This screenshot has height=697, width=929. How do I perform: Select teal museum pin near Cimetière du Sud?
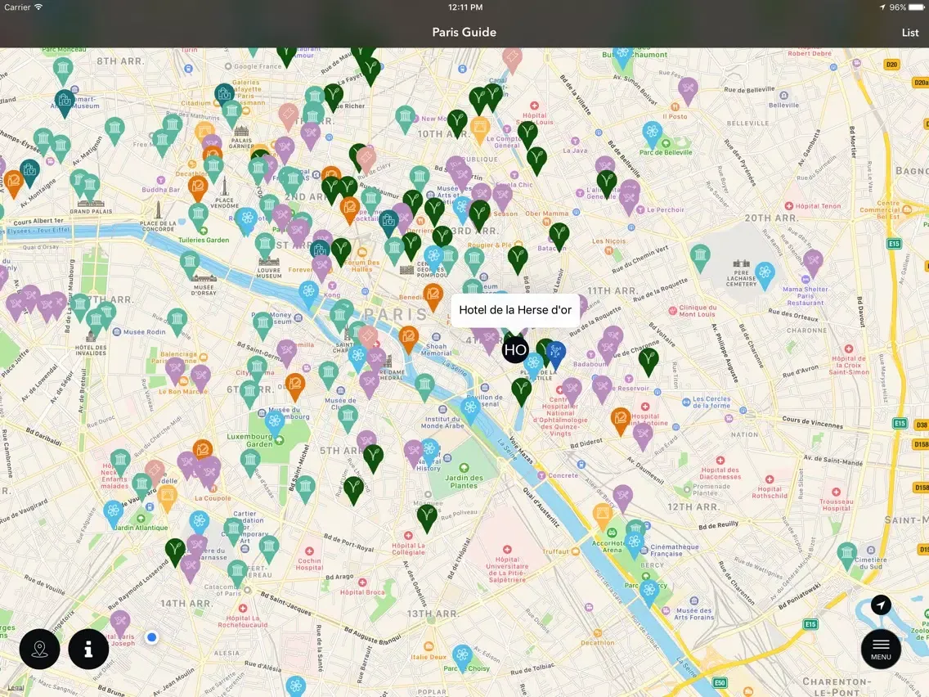click(846, 554)
